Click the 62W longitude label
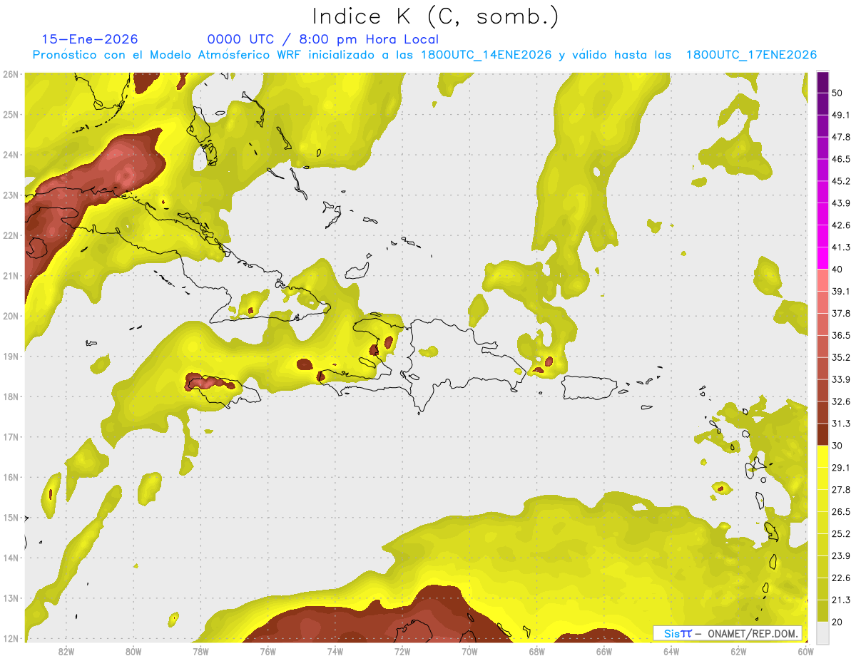This screenshot has width=856, height=661. coord(738,651)
